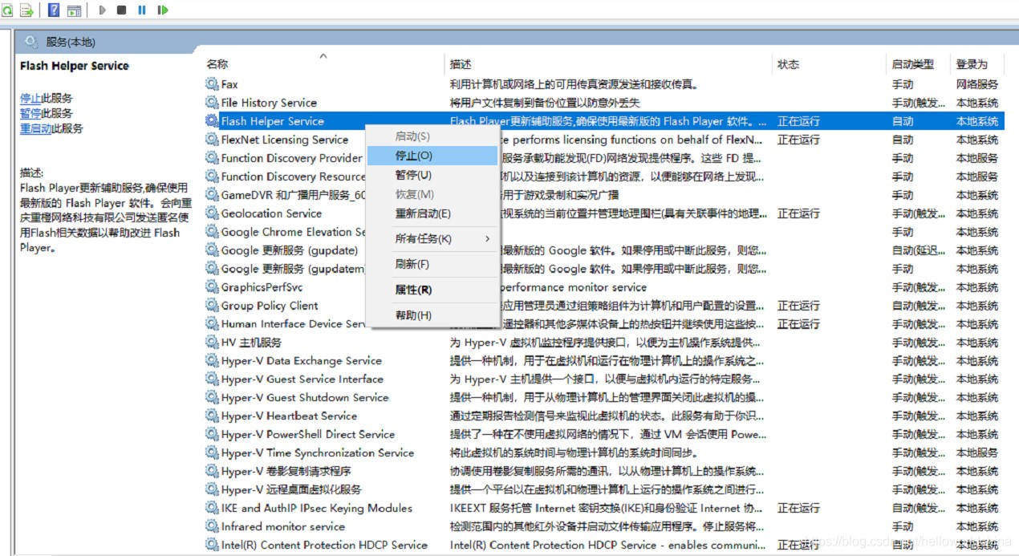Click the 重启动 link in the left pane
Image resolution: width=1019 pixels, height=556 pixels.
point(36,128)
